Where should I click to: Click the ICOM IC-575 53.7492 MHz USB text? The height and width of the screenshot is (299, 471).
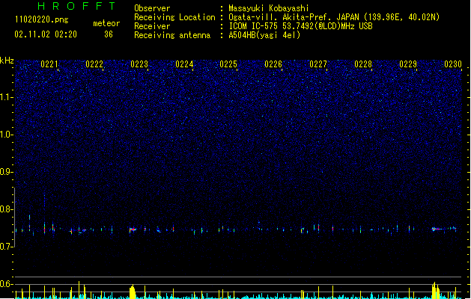click(301, 26)
